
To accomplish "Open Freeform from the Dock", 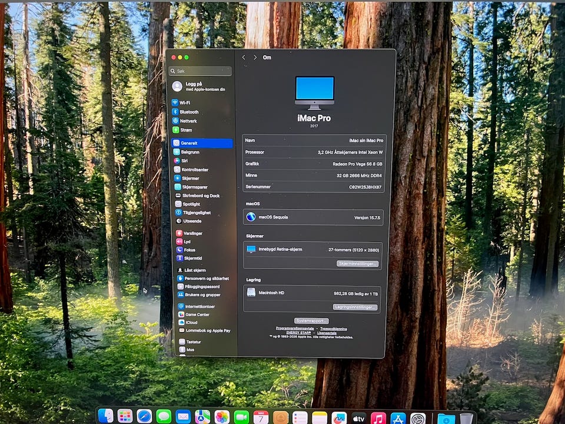I will 339,418.
